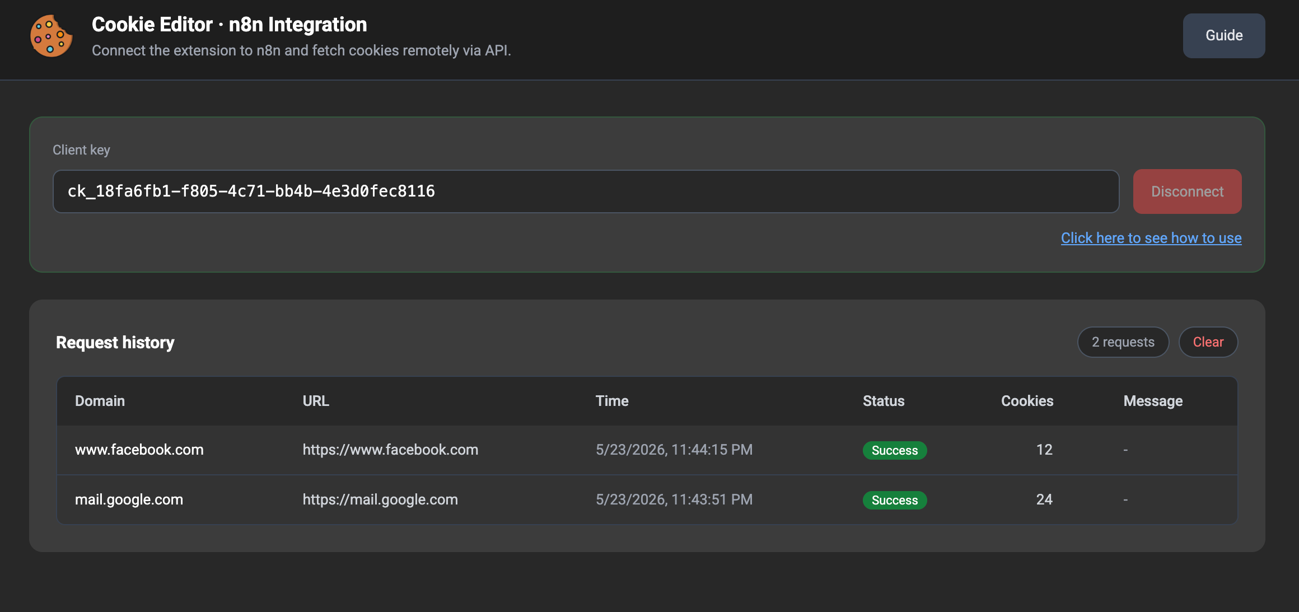
Task: Click the Disconnect button
Action: pyautogui.click(x=1187, y=191)
